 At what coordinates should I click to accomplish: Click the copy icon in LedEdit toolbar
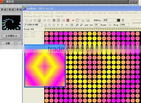tap(44, 20)
